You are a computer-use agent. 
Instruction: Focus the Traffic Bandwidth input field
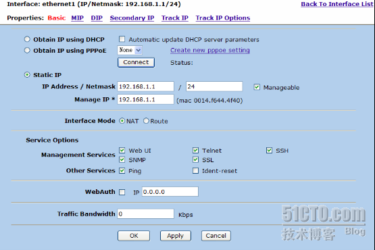click(x=145, y=214)
